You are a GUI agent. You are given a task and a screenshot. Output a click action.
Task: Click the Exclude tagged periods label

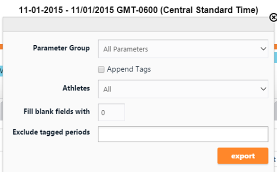point(51,132)
